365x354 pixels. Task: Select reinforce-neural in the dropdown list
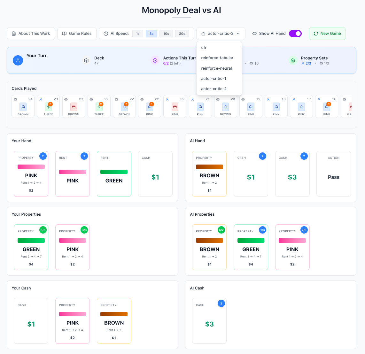coord(216,68)
